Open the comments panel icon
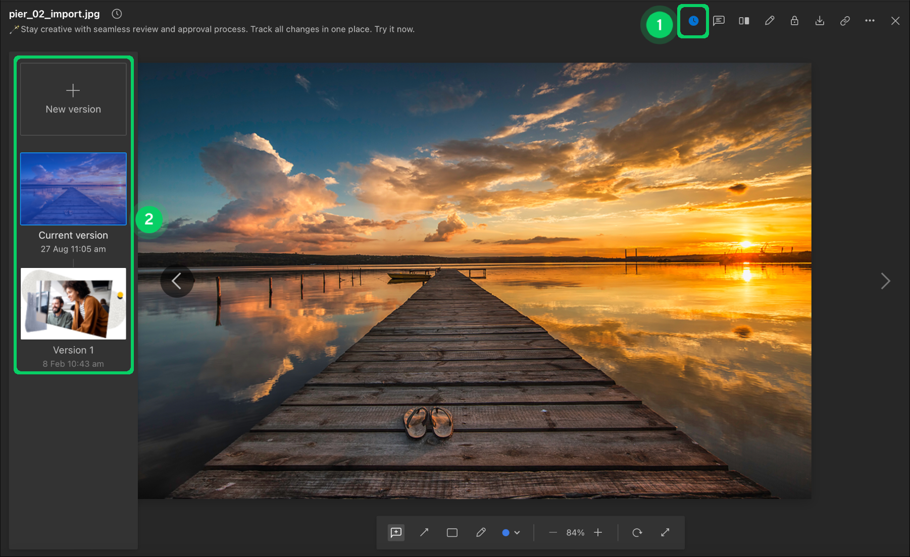The width and height of the screenshot is (910, 557). (719, 21)
